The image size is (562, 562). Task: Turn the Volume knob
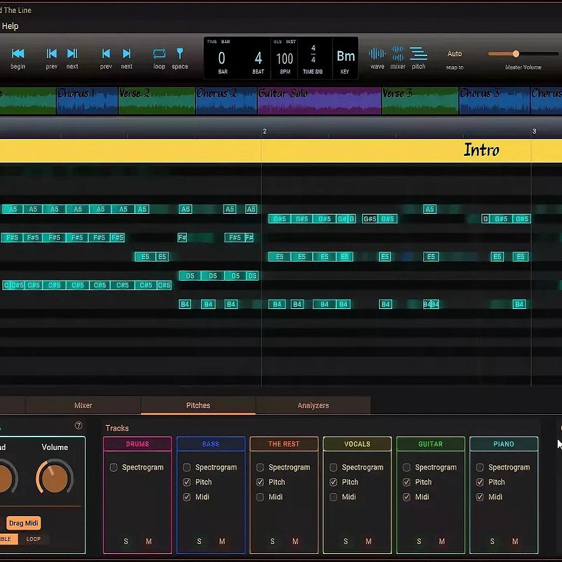(55, 478)
